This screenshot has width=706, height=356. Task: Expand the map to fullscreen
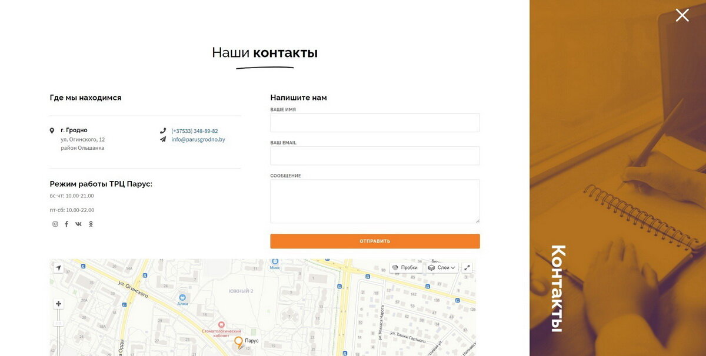(467, 267)
